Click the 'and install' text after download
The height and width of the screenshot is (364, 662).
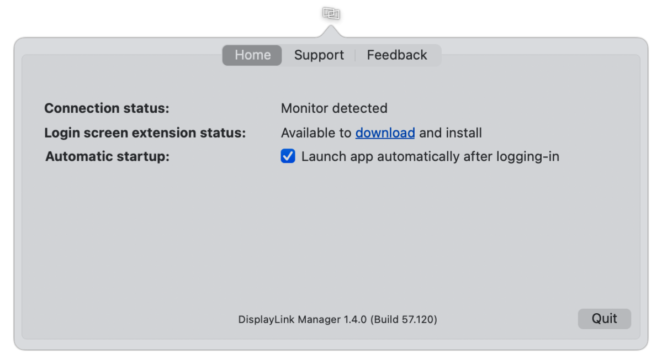point(451,133)
